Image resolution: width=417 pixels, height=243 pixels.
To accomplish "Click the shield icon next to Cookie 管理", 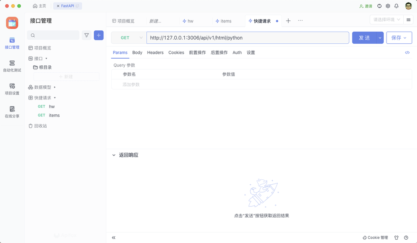I will click(396, 237).
